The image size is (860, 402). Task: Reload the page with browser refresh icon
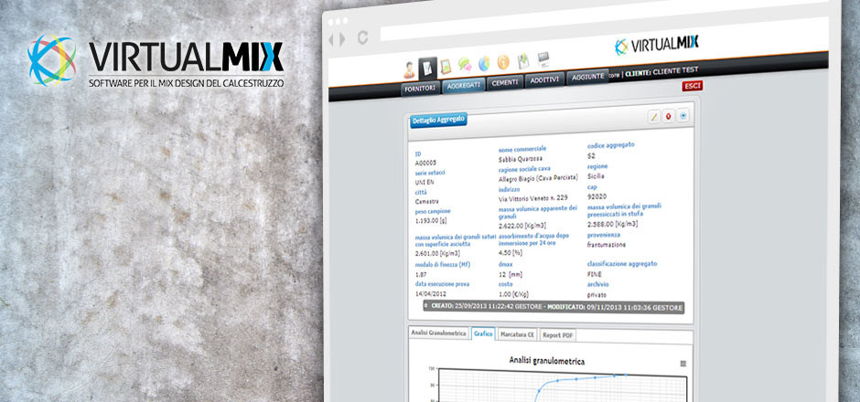[362, 37]
